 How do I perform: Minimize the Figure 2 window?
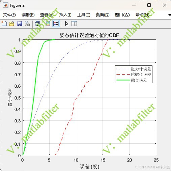(134, 5)
